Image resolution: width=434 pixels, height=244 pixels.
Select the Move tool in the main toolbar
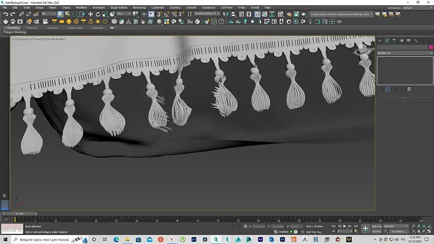tap(90, 14)
